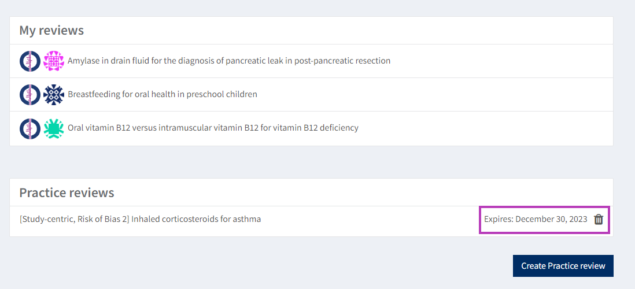
Task: Click the My reviews heading
Action: [51, 31]
